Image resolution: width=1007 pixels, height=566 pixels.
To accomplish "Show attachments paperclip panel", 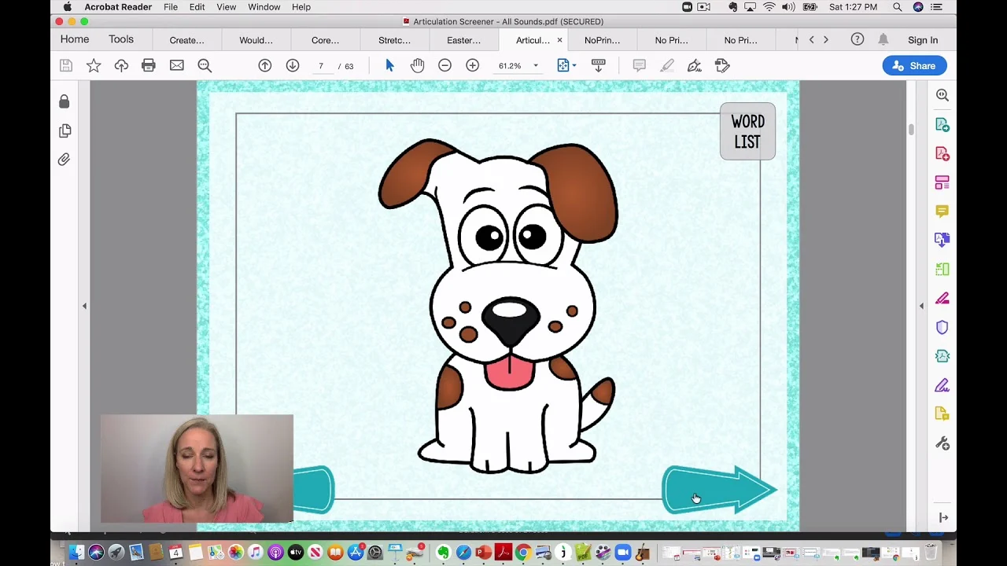I will (x=65, y=160).
